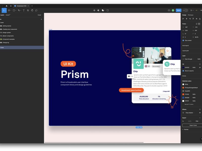Set frame orientation to landscape
The height and width of the screenshot is (151, 202).
[199, 24]
